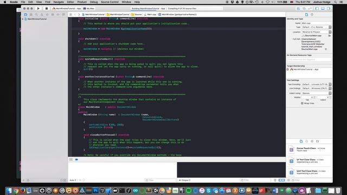The image size is (347, 195).
Task: Open the Source Control menu
Action: coord(110,2)
